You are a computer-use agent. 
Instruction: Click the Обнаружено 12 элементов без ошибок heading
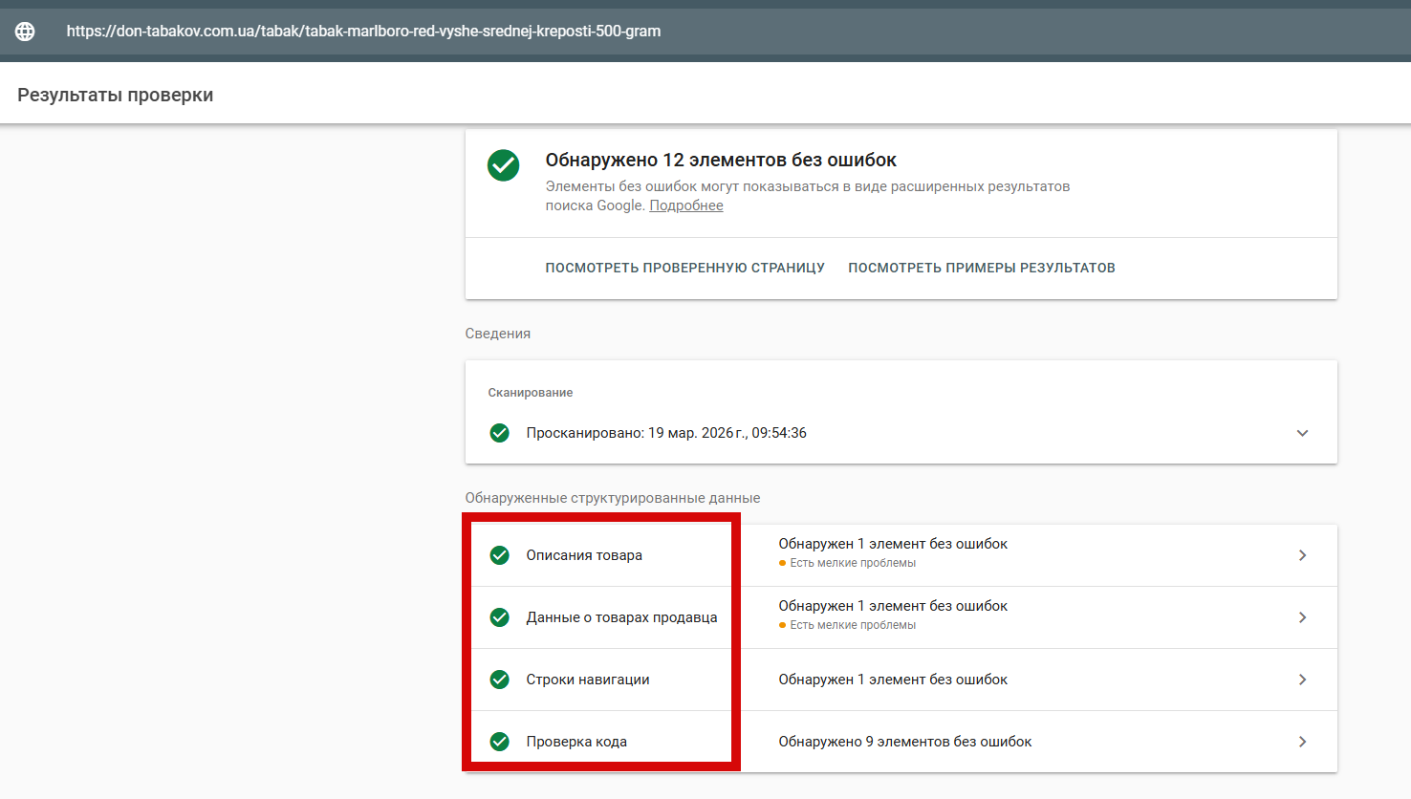tap(721, 160)
